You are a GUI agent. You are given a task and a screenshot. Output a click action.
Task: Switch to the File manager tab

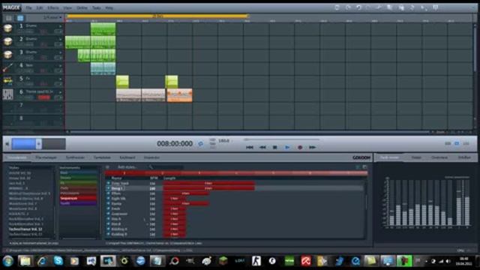pos(46,157)
